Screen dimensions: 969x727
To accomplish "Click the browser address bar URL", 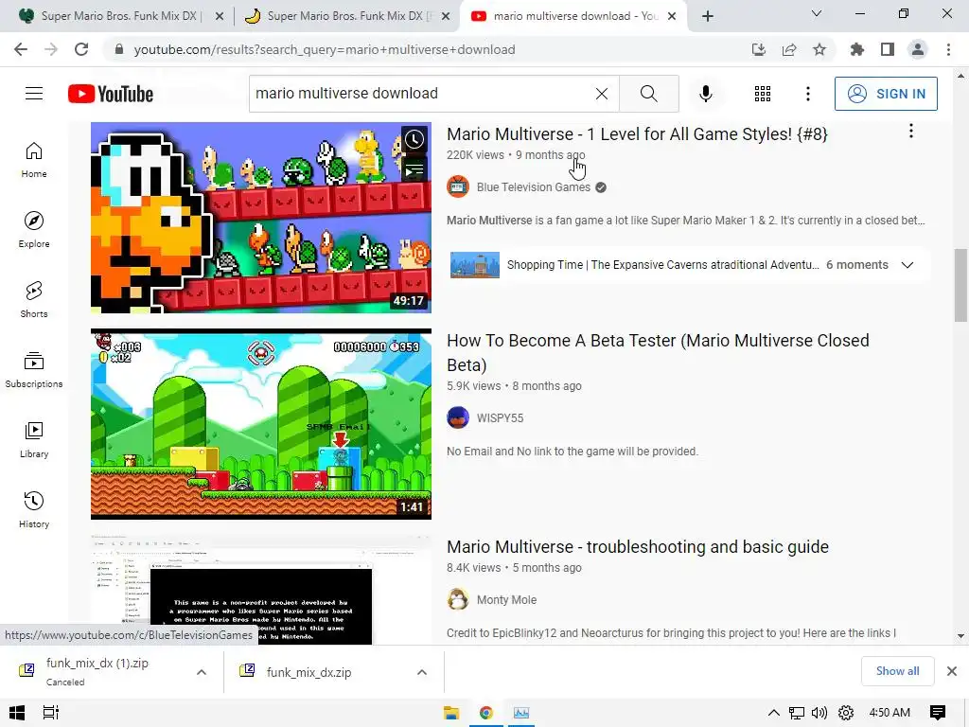I will (x=325, y=49).
